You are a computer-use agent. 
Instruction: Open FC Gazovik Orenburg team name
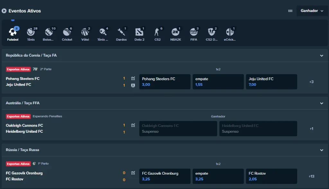tap(24, 173)
